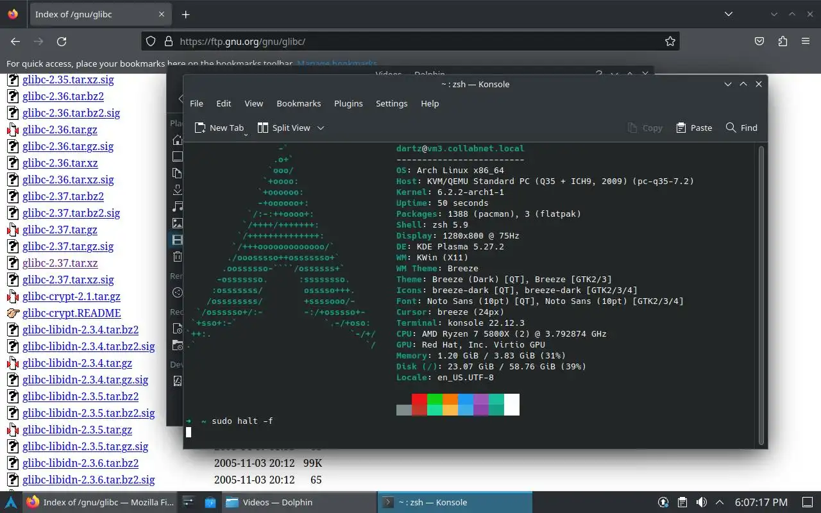Reload the page in Firefox
Viewport: 821px width, 513px height.
coord(62,41)
